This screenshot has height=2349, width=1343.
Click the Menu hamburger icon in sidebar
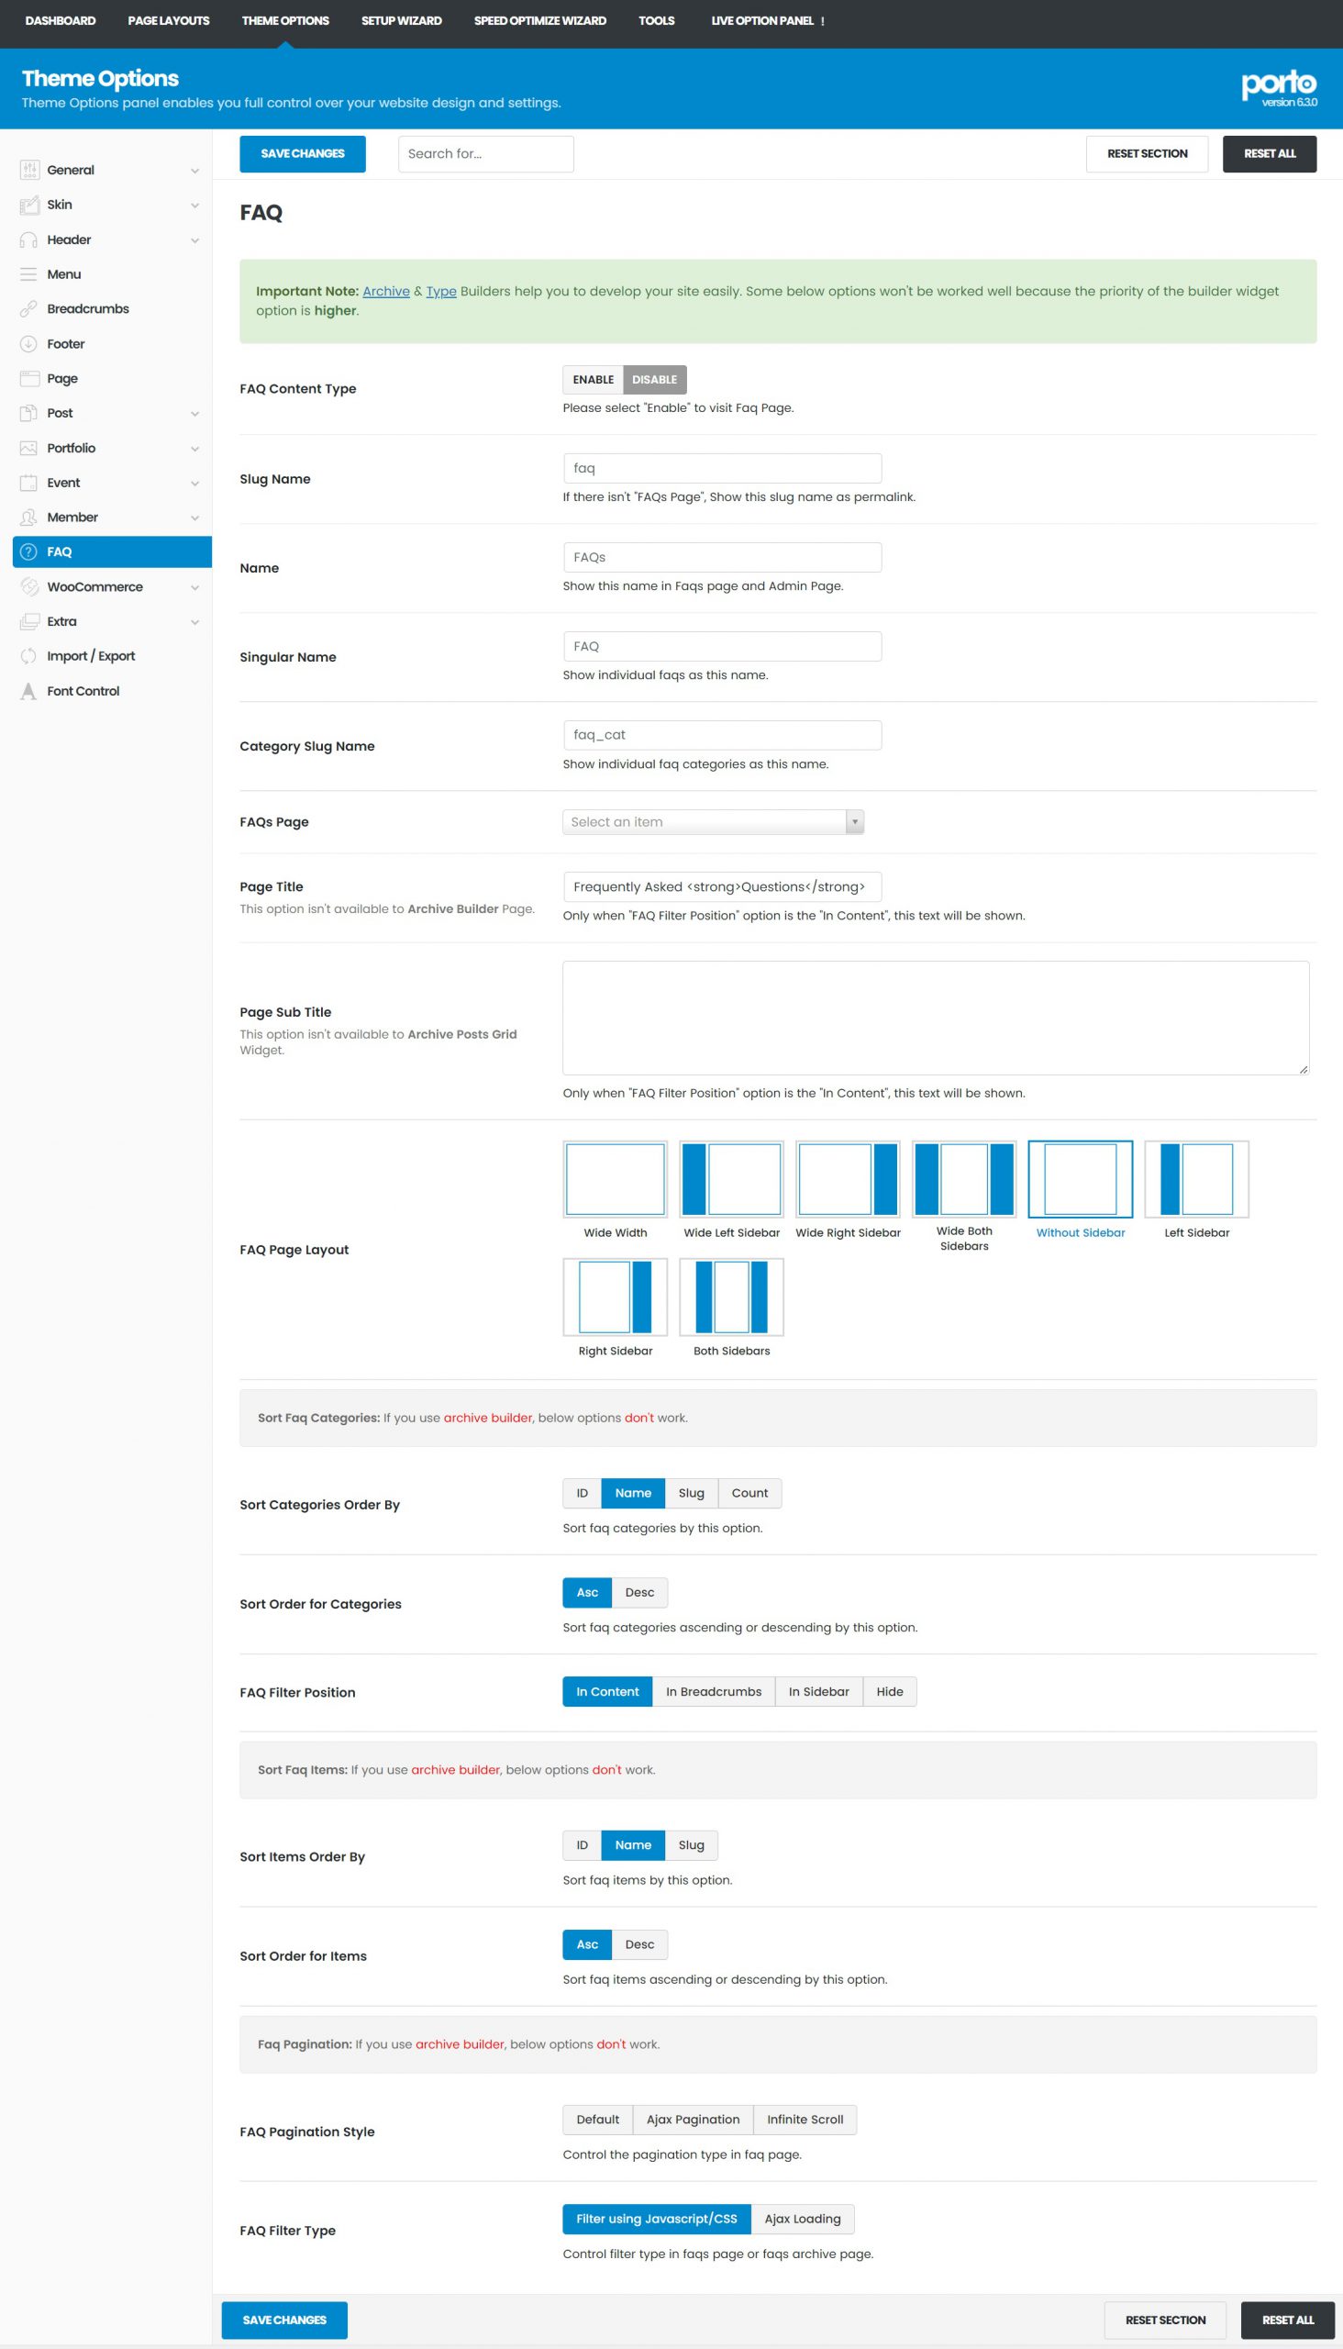pos(28,274)
